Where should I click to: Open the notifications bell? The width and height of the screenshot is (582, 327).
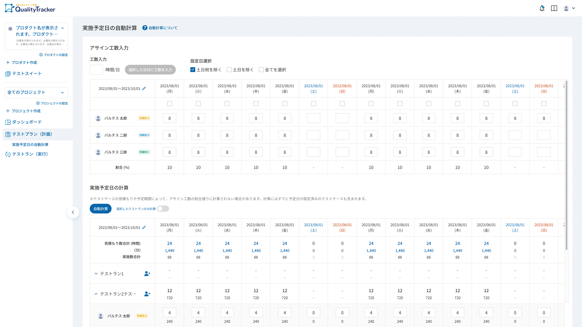[542, 8]
